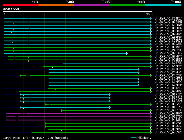
Task: Click the yellow gap marker under the P46285 bar
Action: tap(37, 77)
